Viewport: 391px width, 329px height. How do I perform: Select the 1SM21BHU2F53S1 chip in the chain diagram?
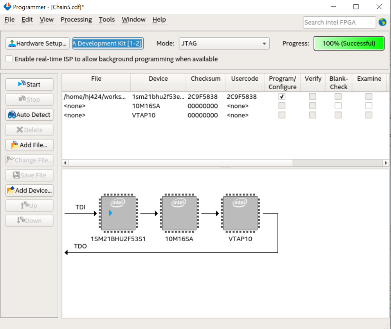pos(118,213)
